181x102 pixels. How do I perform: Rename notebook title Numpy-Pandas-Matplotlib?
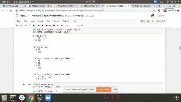click(46, 16)
